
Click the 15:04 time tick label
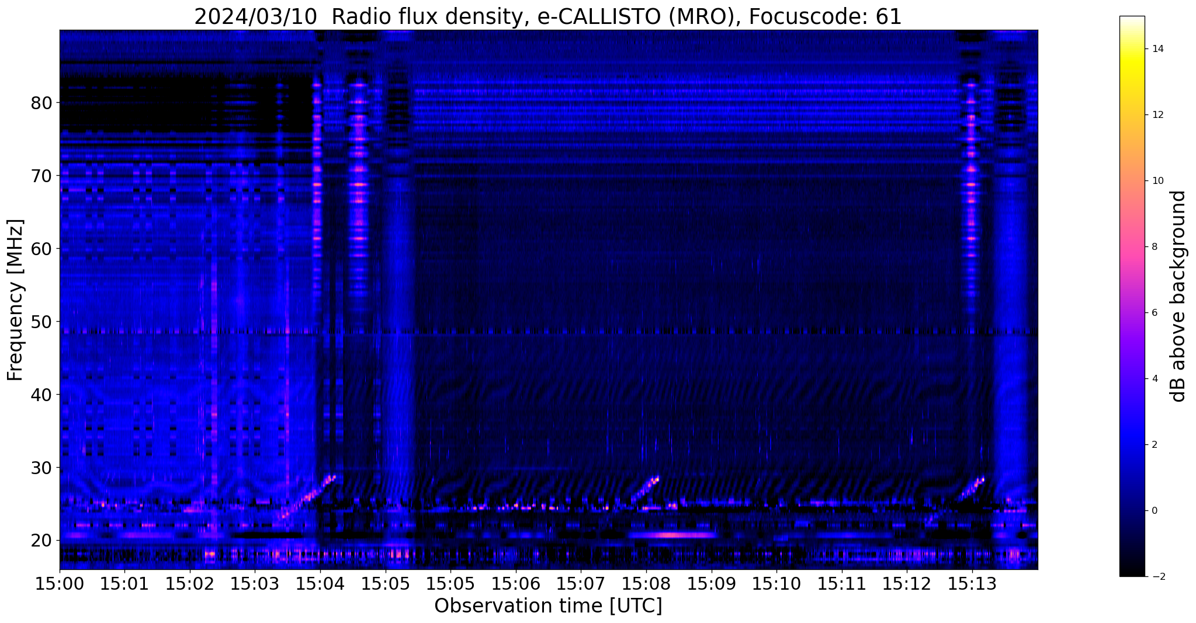point(320,584)
